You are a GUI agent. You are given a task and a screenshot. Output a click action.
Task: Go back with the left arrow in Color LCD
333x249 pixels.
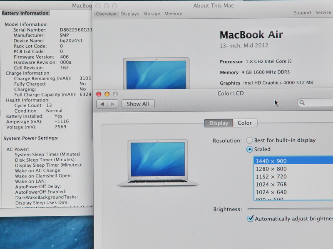(x=102, y=104)
